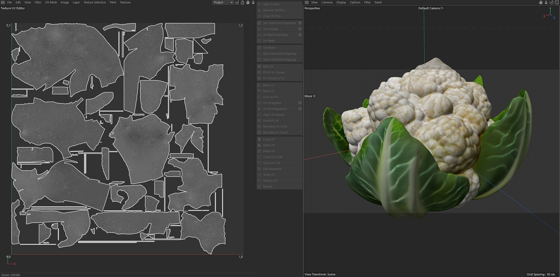Open the UV editor Filter menu
The height and width of the screenshot is (277, 560).
pos(38,2)
